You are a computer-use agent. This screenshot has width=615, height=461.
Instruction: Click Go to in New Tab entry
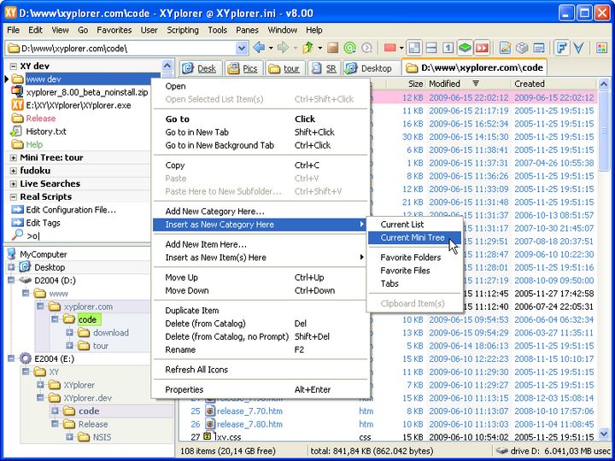point(261,132)
